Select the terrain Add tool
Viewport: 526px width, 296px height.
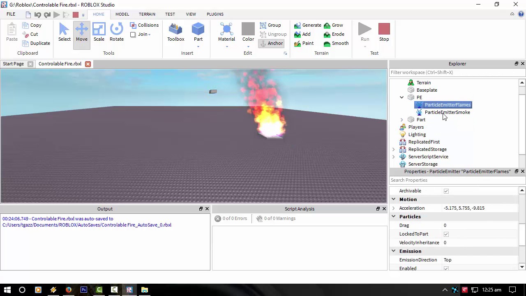(x=302, y=34)
